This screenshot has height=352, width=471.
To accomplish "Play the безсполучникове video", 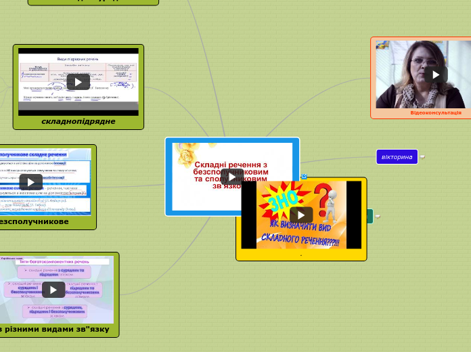I will click(x=31, y=182).
